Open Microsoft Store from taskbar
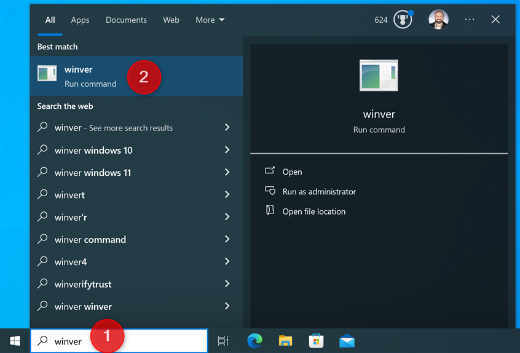The height and width of the screenshot is (353, 520). click(x=316, y=341)
